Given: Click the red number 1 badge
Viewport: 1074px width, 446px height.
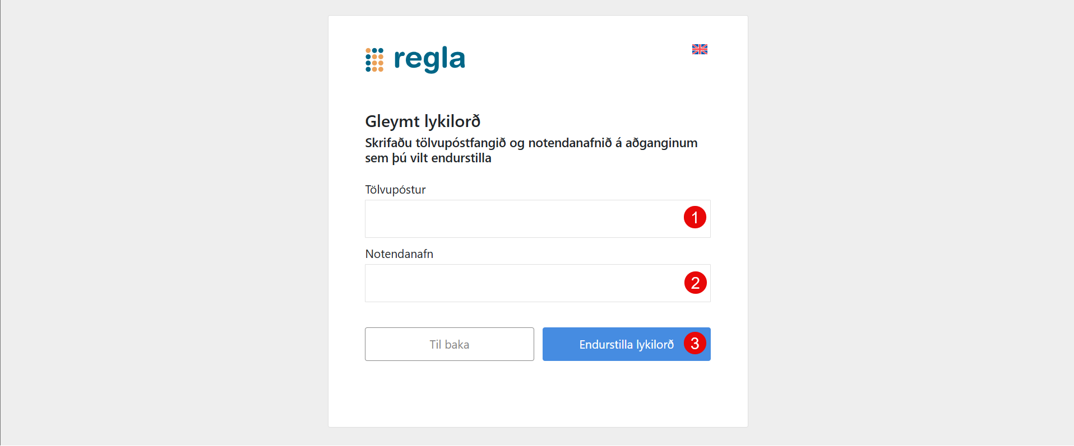Looking at the screenshot, I should coord(695,217).
